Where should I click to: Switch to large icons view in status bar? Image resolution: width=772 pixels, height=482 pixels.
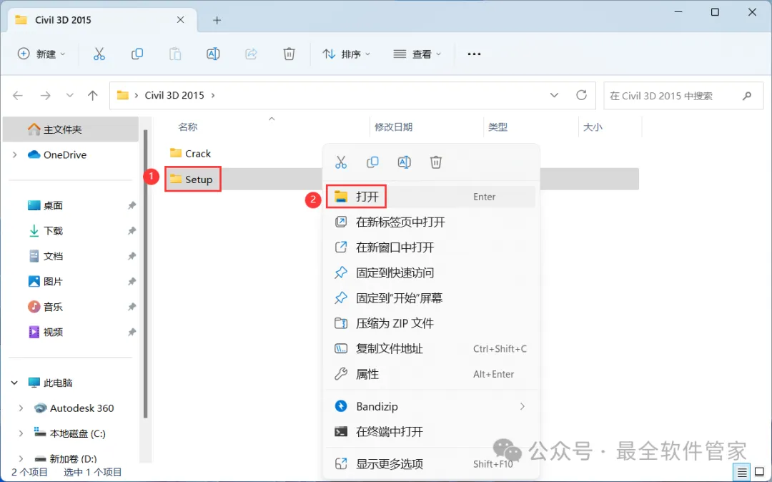[x=759, y=472]
